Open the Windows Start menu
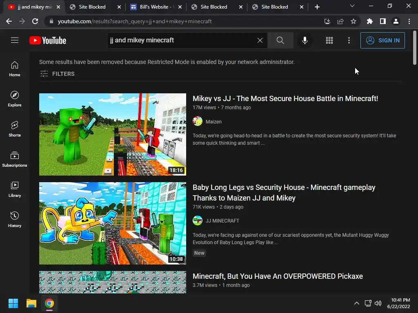 click(13, 303)
